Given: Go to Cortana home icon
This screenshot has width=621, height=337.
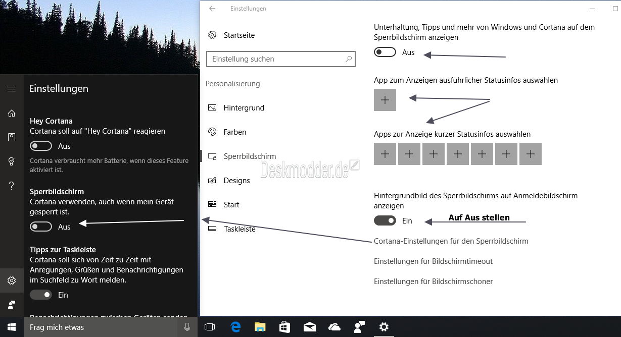Looking at the screenshot, I should pos(12,113).
